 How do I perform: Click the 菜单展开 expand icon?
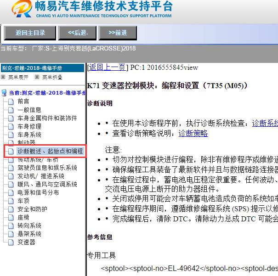[3, 77]
